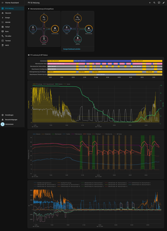This screenshot has width=167, height=231.
Task: Toggle Heizbetrieb series in temperature chart
Action: (x=46, y=134)
